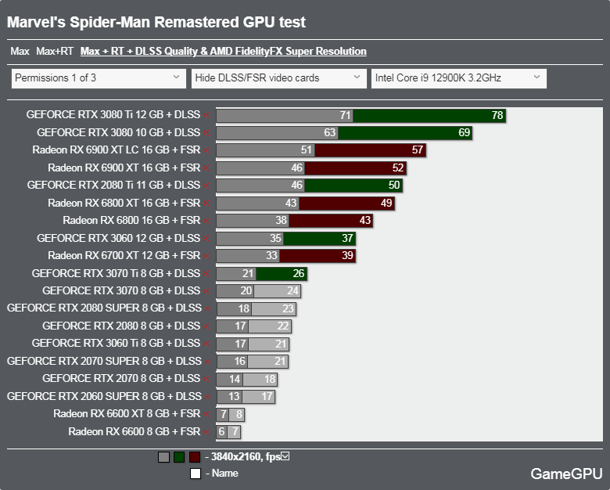Open Hide DLSS/FSR video cards dropdown
The height and width of the screenshot is (490, 610).
pos(278,78)
